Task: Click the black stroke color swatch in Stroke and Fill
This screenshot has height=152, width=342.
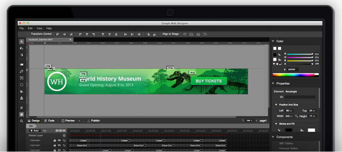Action: pyautogui.click(x=289, y=130)
